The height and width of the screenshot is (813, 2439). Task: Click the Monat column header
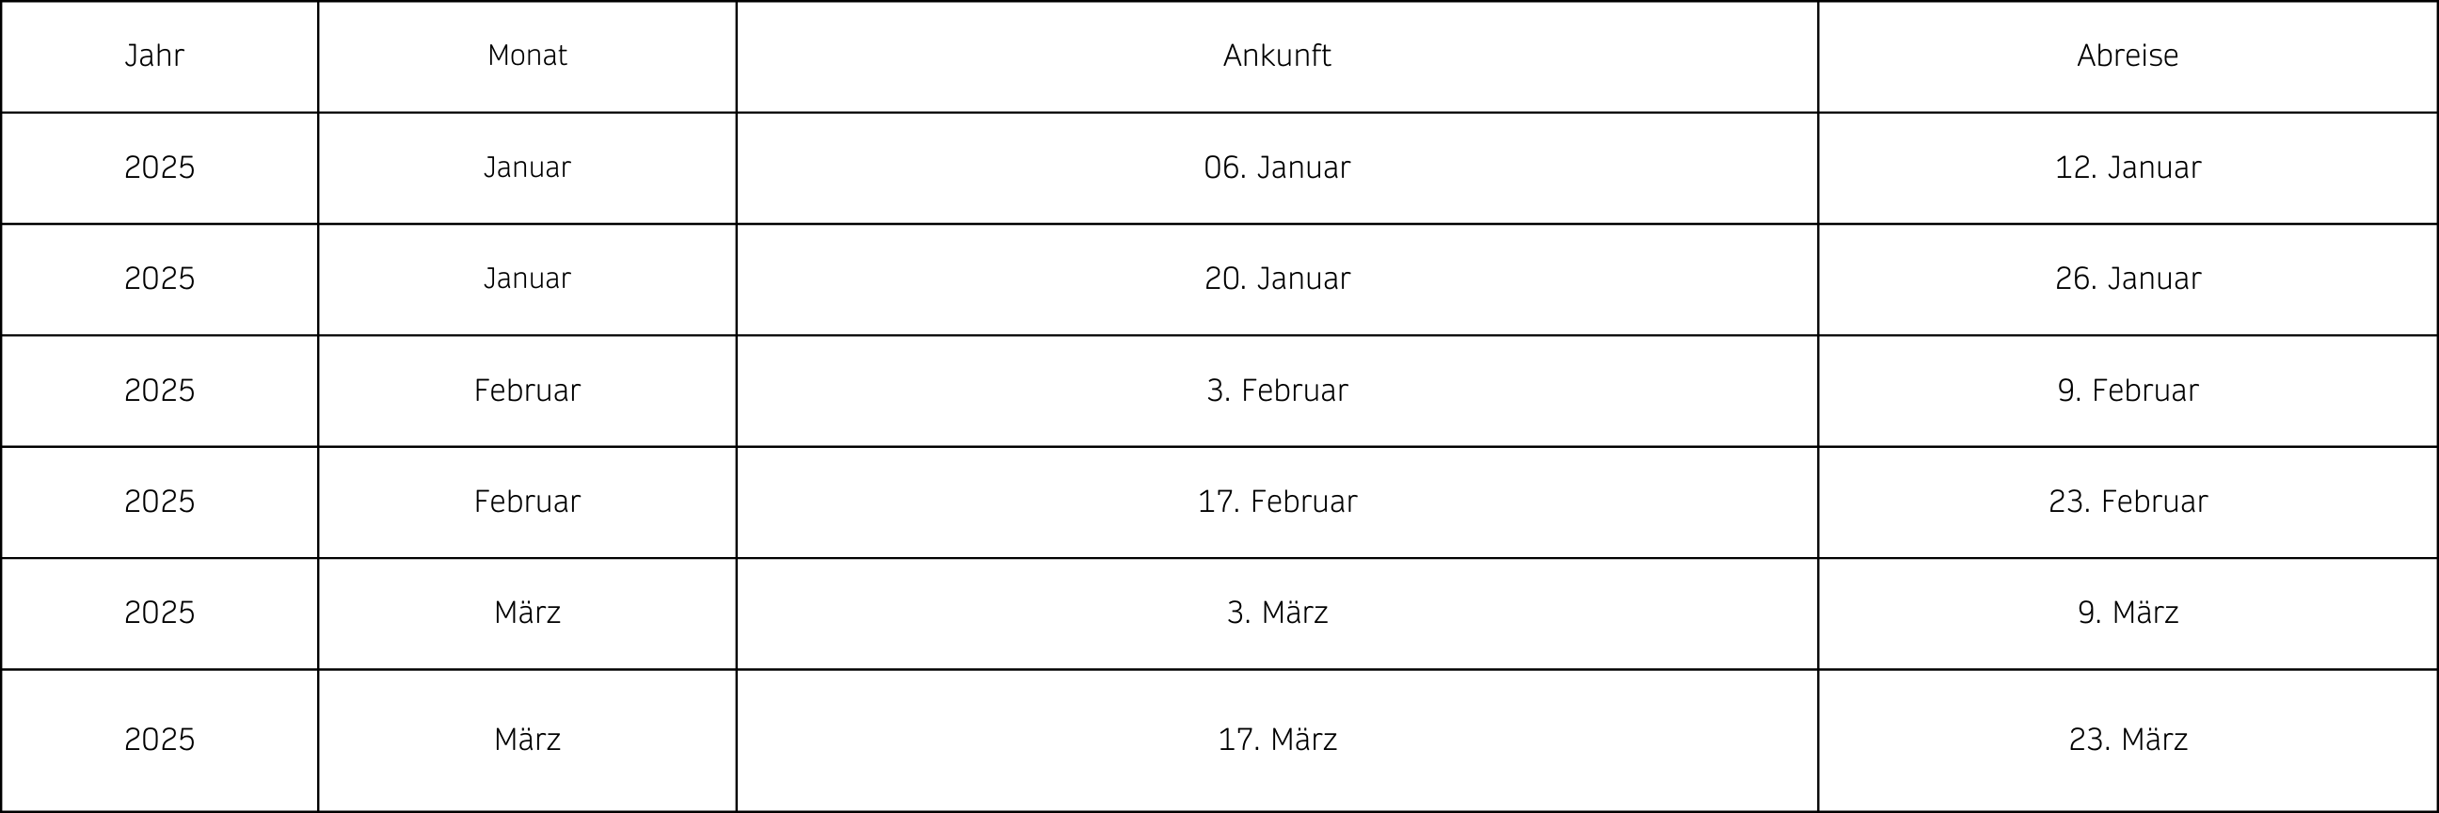[x=527, y=56]
